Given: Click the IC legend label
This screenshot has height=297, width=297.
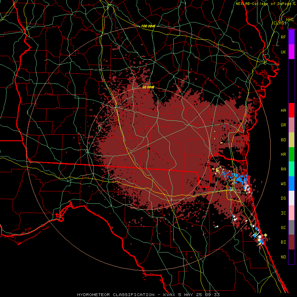Looking at the screenshot, I should point(283,213).
